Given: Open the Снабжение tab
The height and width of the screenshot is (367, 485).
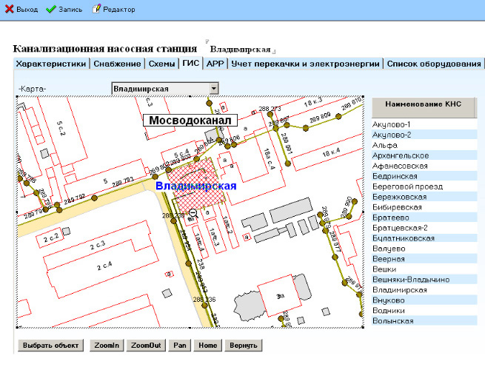Looking at the screenshot, I should (117, 64).
